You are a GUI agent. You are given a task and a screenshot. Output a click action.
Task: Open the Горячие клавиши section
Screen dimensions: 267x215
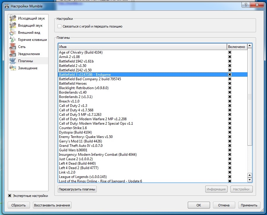[32, 40]
